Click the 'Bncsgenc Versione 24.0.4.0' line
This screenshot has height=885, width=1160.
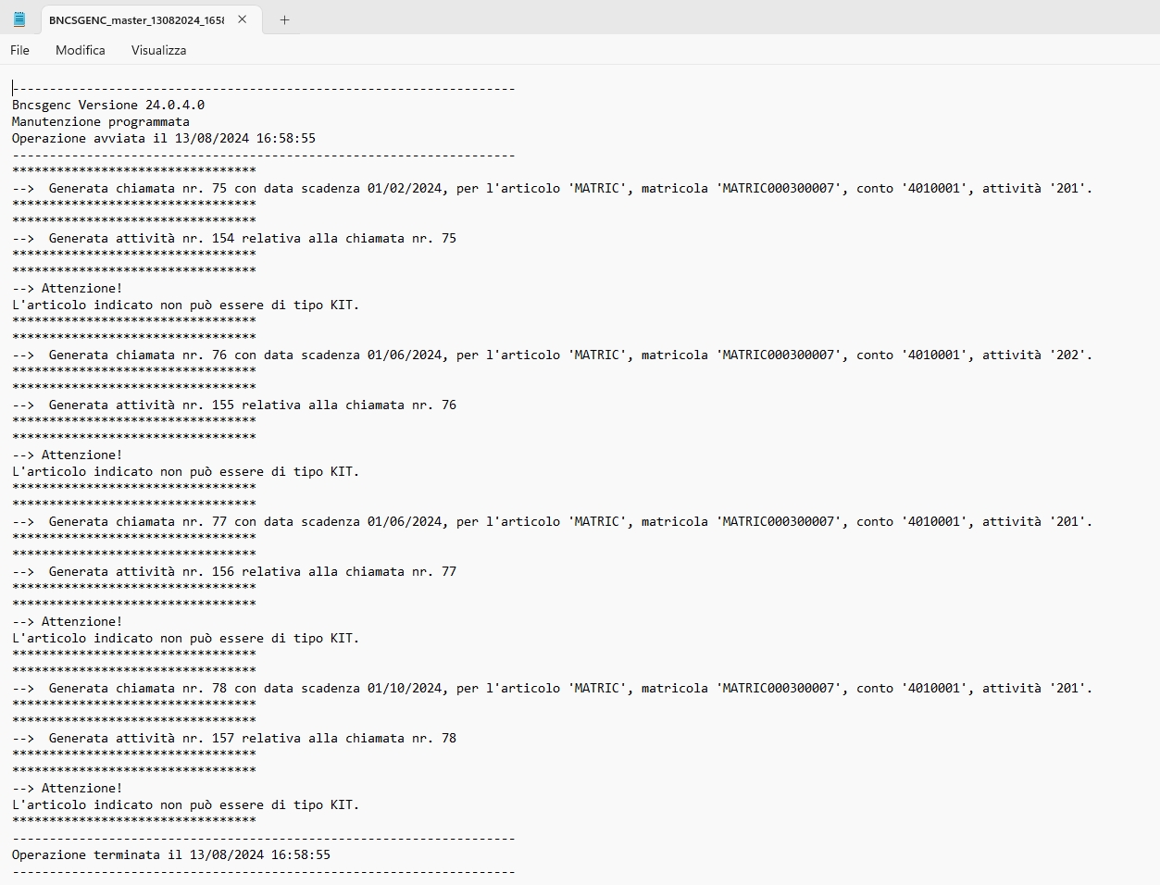(x=108, y=105)
